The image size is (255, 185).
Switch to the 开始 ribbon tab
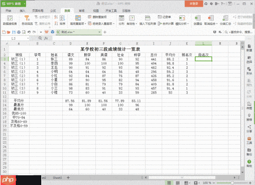point(8,11)
